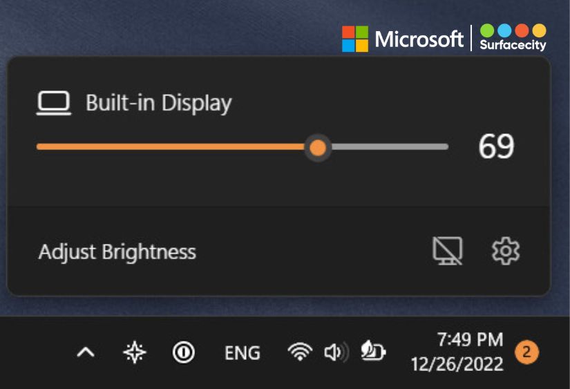
Task: Click the orange notification badge showing 2
Action: (x=526, y=352)
